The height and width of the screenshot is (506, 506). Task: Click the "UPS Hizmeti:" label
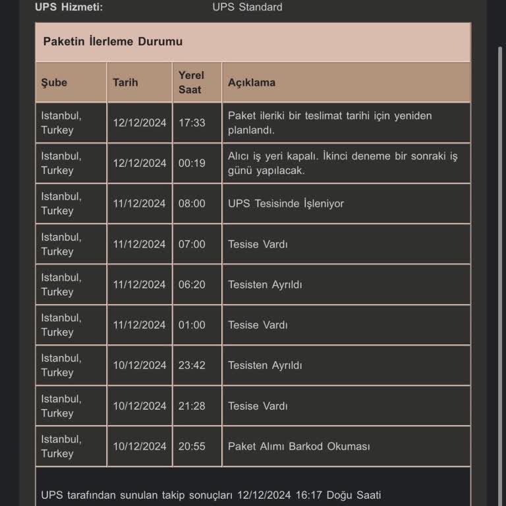[x=69, y=7]
